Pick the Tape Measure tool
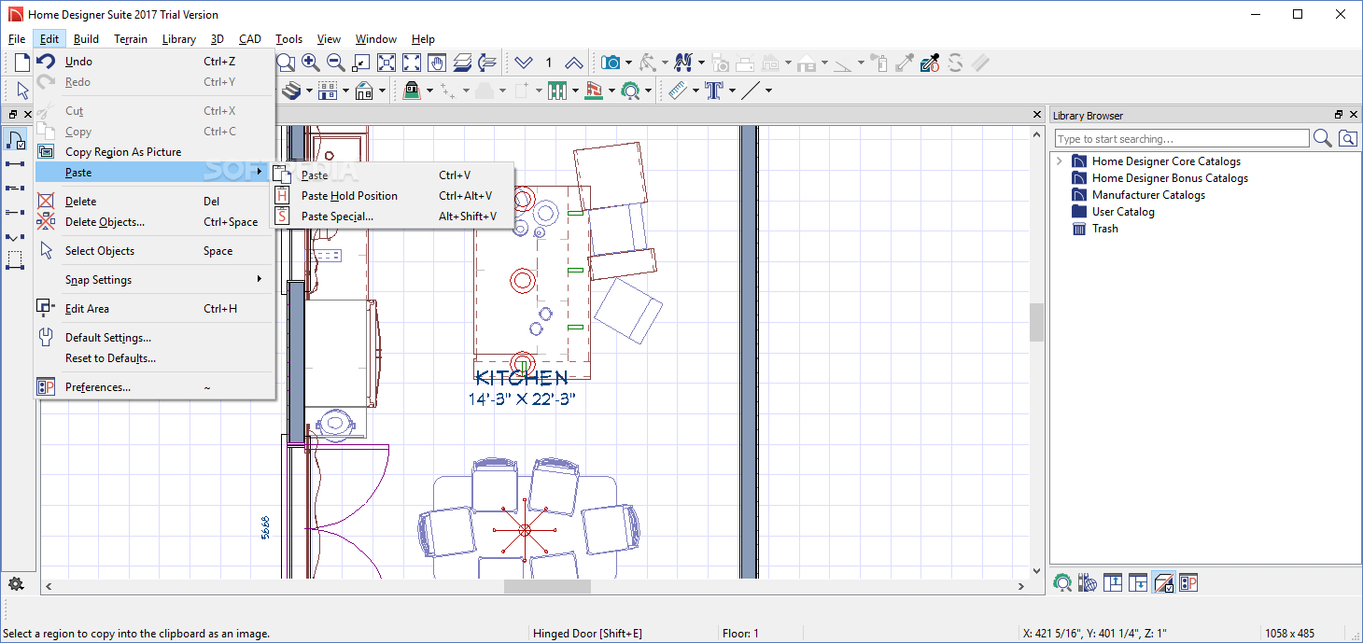The image size is (1363, 643). tap(679, 90)
